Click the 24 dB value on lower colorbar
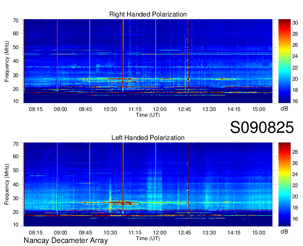The height and width of the screenshot is (246, 303). [295, 174]
